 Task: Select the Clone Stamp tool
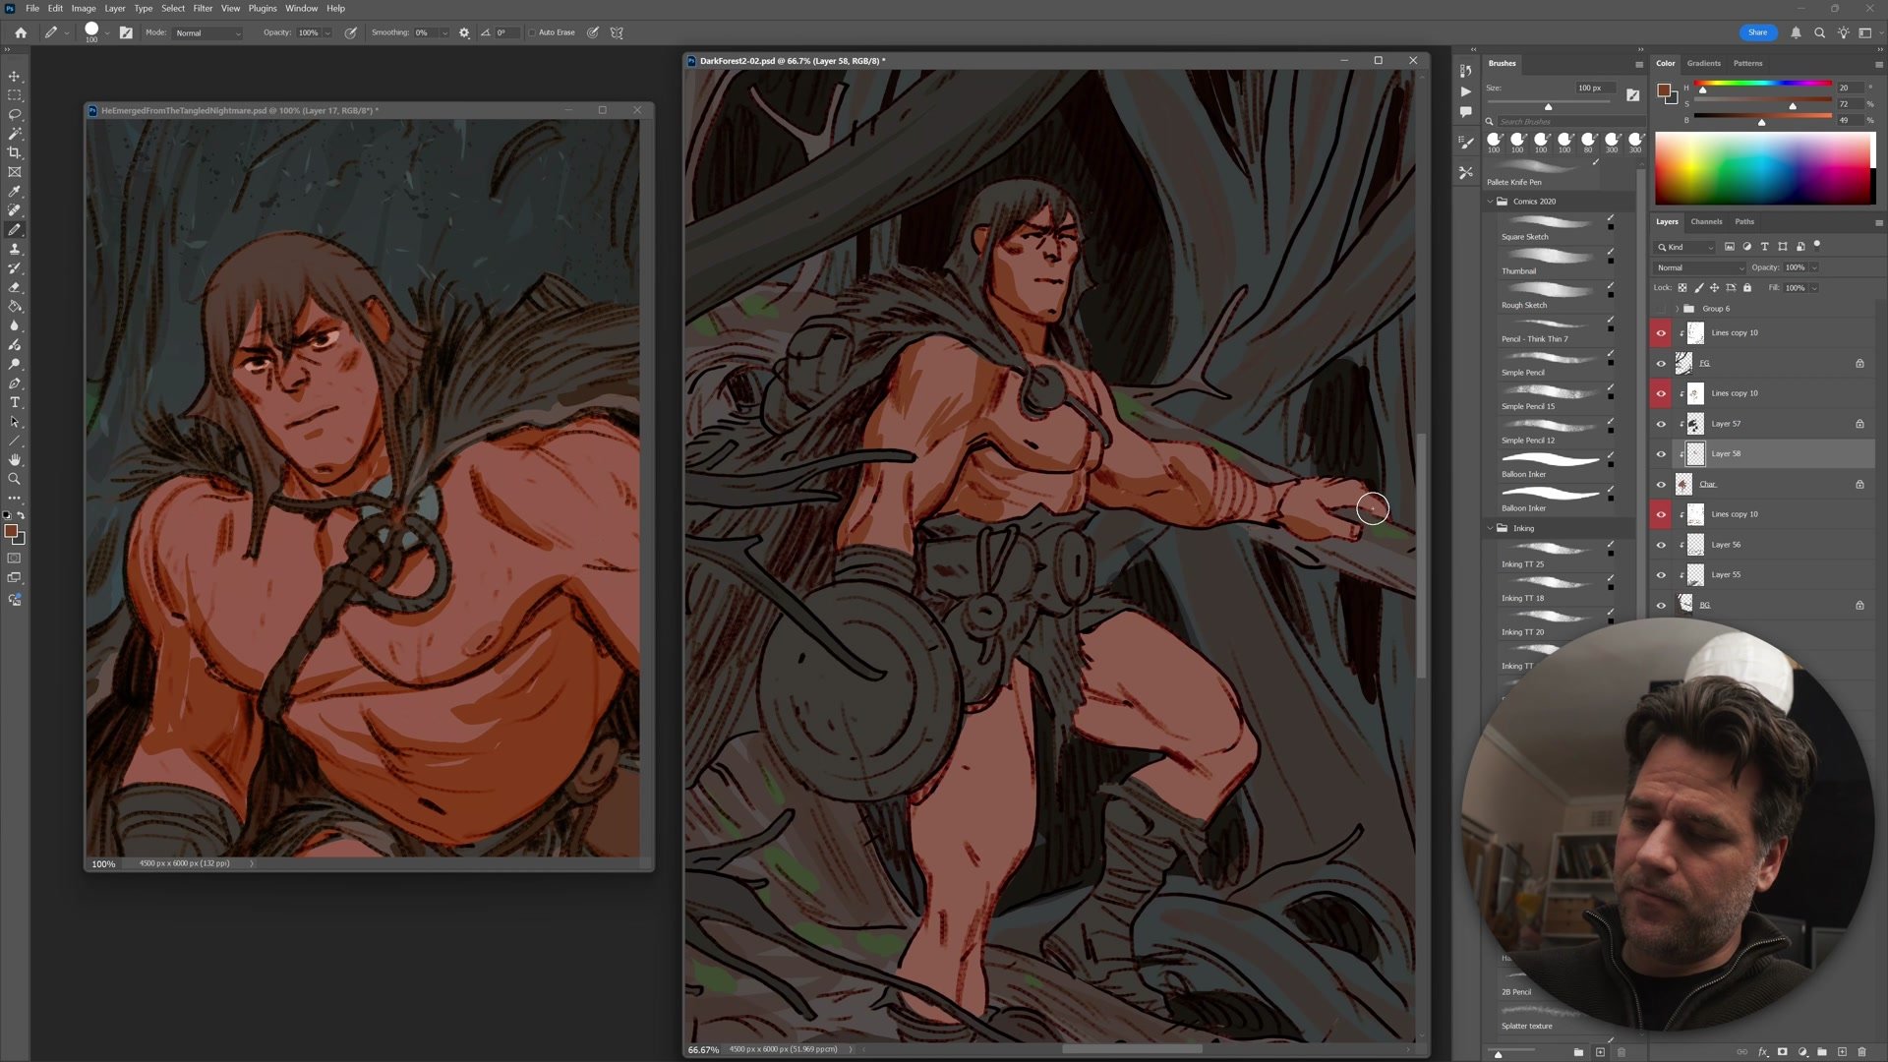click(x=14, y=249)
